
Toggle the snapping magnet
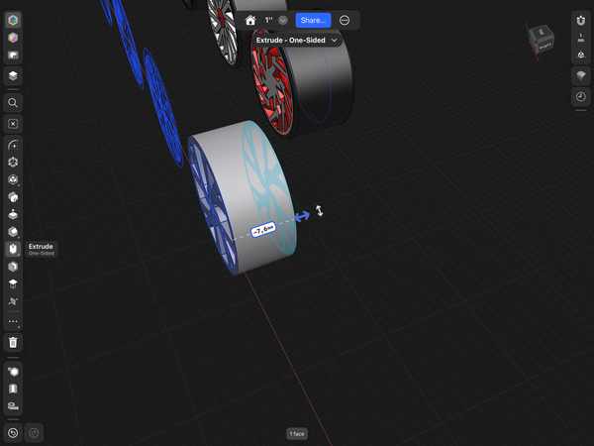[x=581, y=20]
